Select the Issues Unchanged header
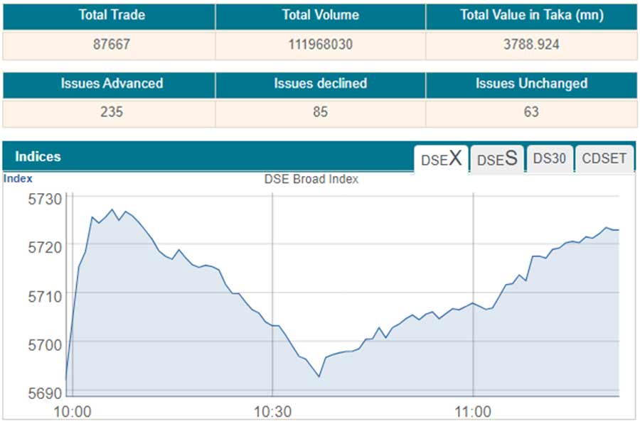640x426 pixels. 531,84
